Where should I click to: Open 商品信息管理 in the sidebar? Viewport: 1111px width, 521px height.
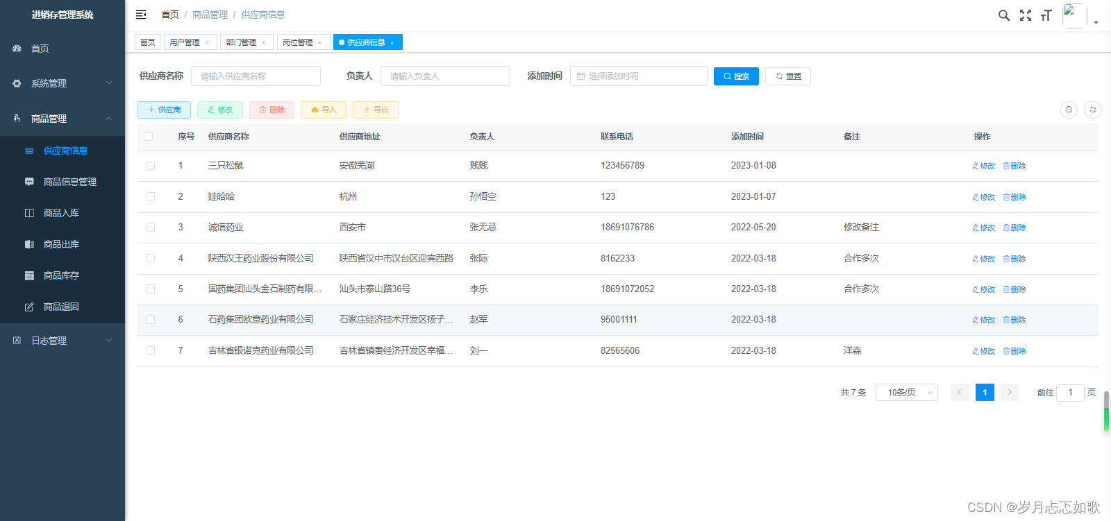62,182
